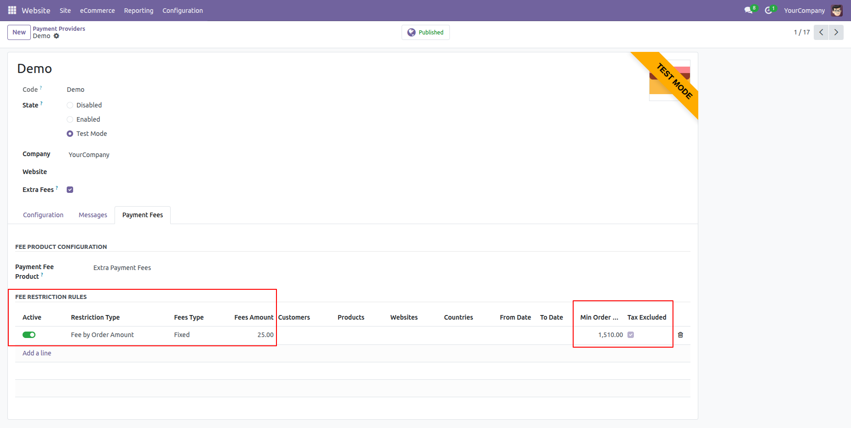
Task: Select the Enabled state radio button
Action: [x=70, y=119]
